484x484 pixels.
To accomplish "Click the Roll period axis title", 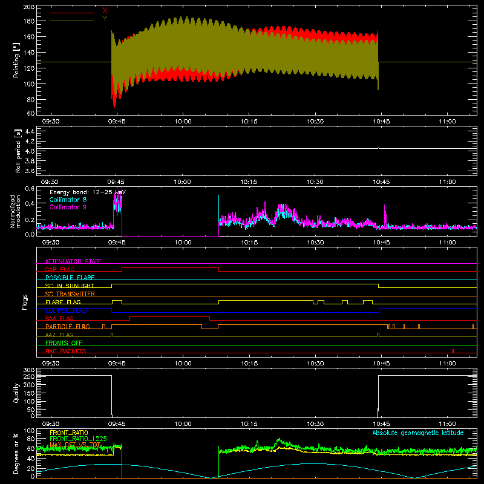I will coord(18,151).
